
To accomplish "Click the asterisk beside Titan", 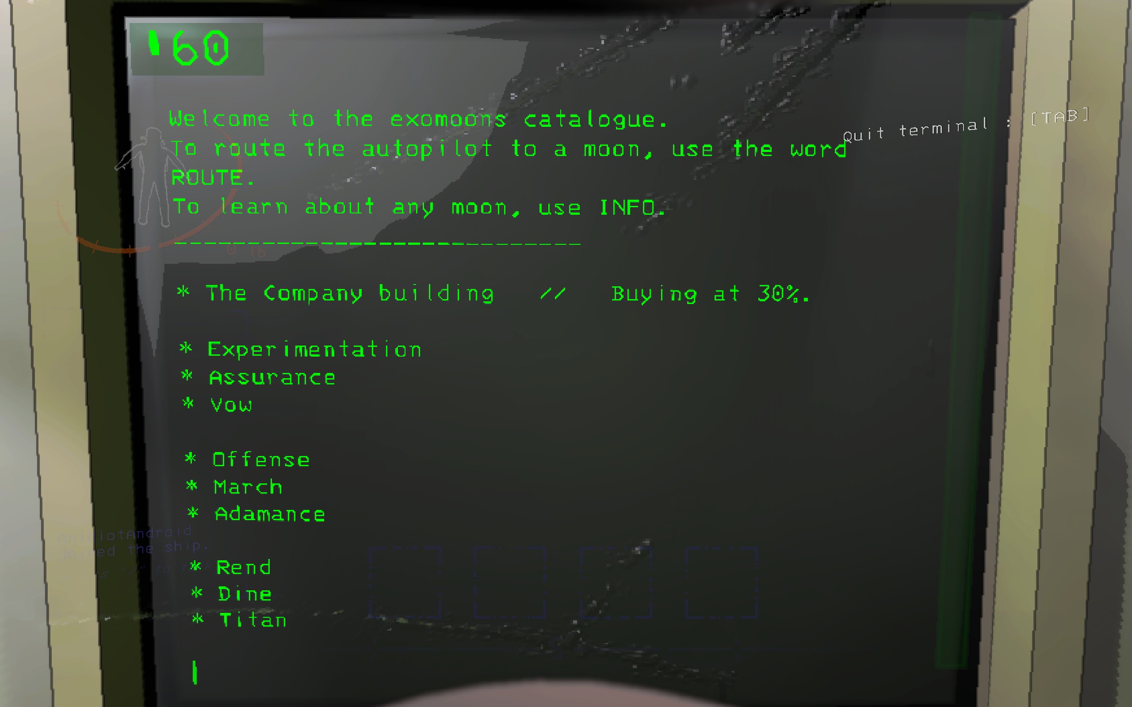I will (x=198, y=619).
